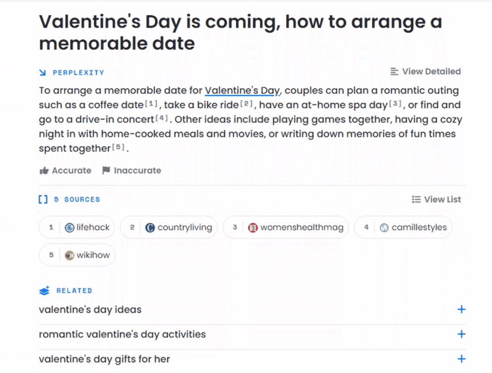Expand romantic valentine's day activities plus
492x373 pixels.
[x=461, y=334]
